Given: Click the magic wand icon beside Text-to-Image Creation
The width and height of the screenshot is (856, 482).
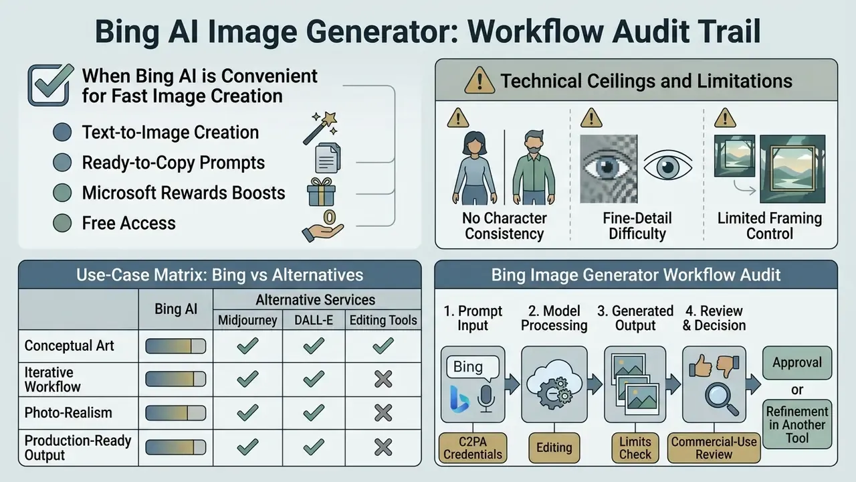Looking at the screenshot, I should [319, 128].
